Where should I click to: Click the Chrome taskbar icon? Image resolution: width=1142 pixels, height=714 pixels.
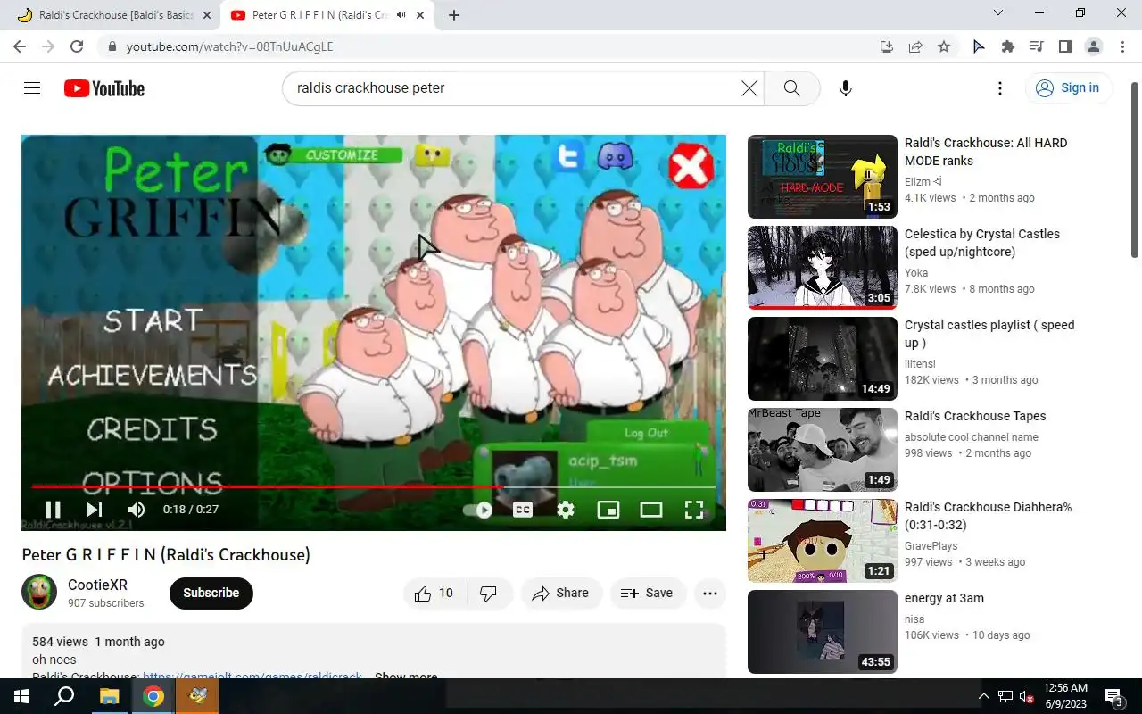coord(153,696)
